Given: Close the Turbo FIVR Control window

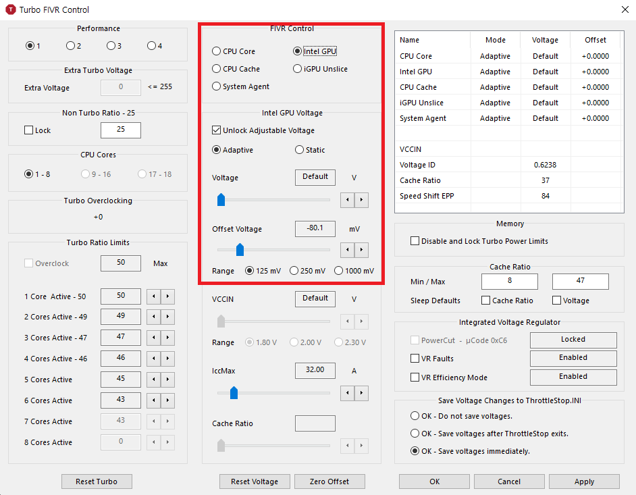Looking at the screenshot, I should [x=625, y=9].
